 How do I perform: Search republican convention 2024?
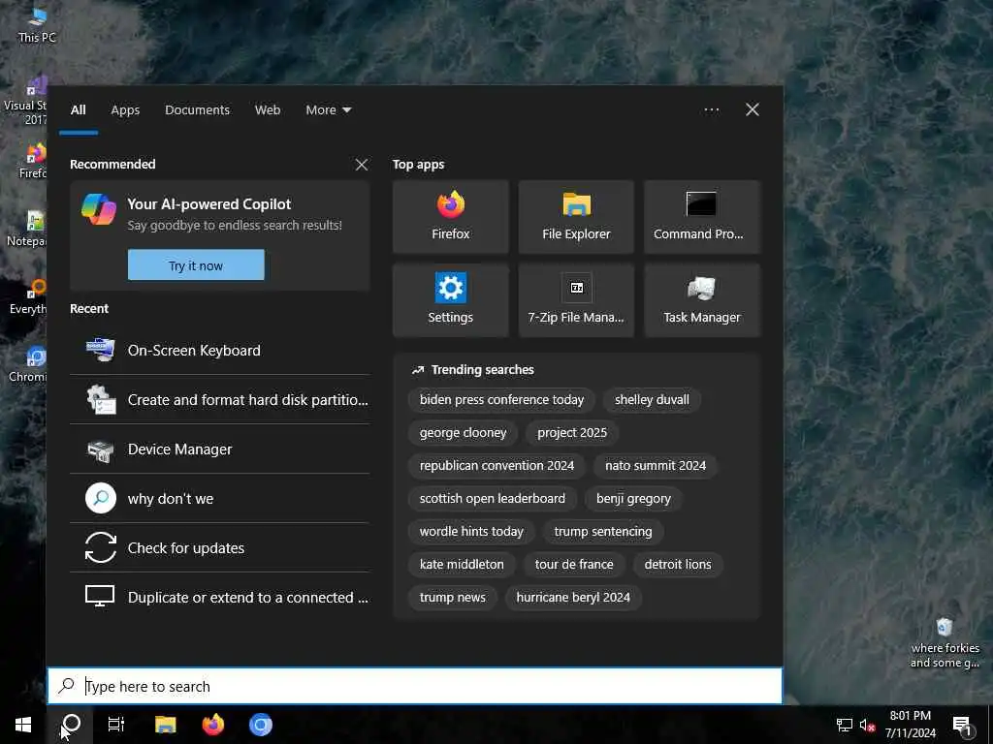point(496,466)
